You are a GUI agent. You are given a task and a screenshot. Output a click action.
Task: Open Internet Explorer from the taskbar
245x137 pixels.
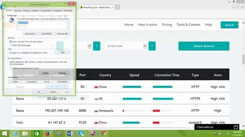pyautogui.click(x=15, y=134)
